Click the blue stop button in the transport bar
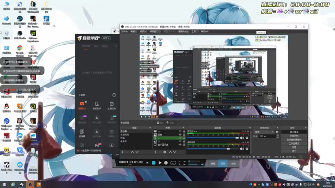335x188 pixels. [154, 163]
